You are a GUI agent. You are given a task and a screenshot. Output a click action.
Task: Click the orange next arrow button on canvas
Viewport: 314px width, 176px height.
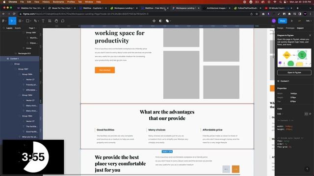coord(235,169)
